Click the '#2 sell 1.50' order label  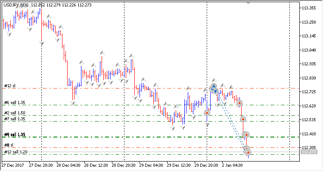[15, 113]
